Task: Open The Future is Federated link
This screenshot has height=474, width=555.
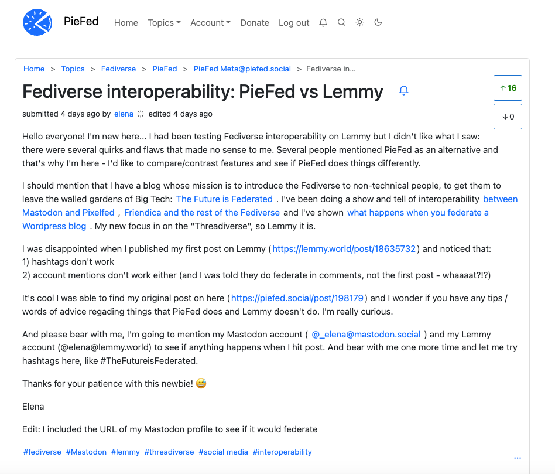Action: coord(224,199)
